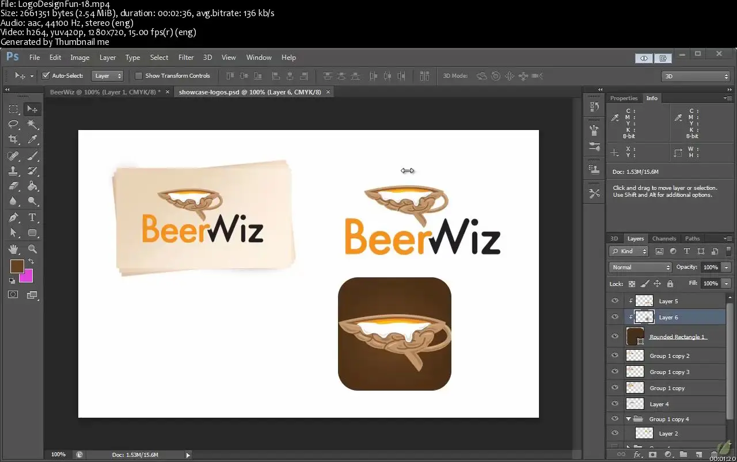The width and height of the screenshot is (737, 462).
Task: Hide the Rounded Rectangle 1 layer
Action: click(x=615, y=337)
